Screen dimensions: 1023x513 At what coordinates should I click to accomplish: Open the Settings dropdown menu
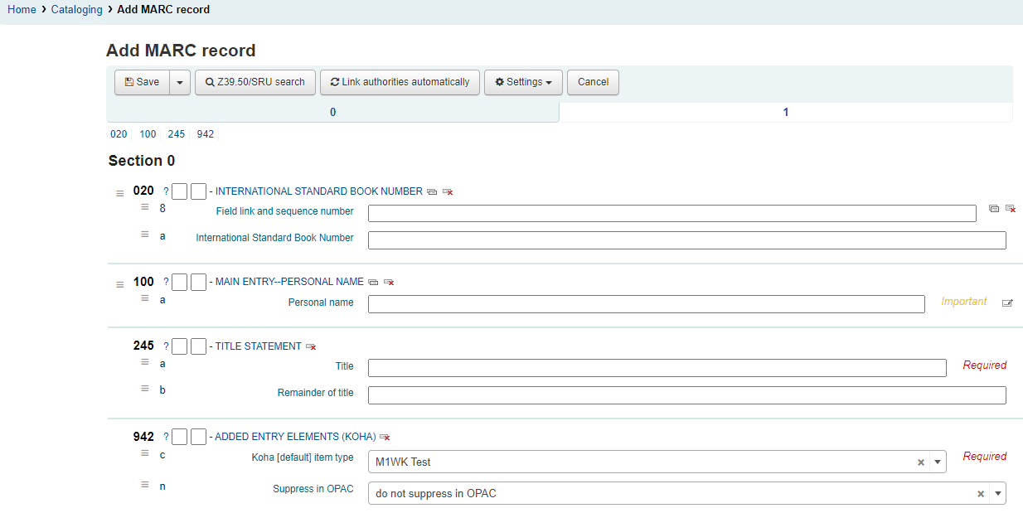(x=523, y=82)
